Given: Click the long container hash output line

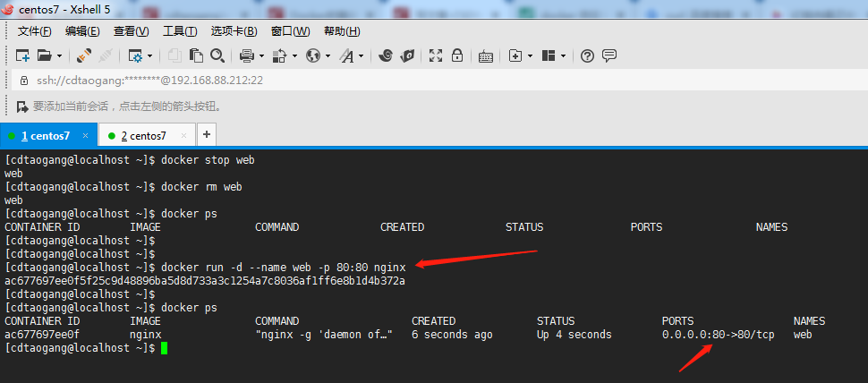Looking at the screenshot, I should tap(205, 281).
